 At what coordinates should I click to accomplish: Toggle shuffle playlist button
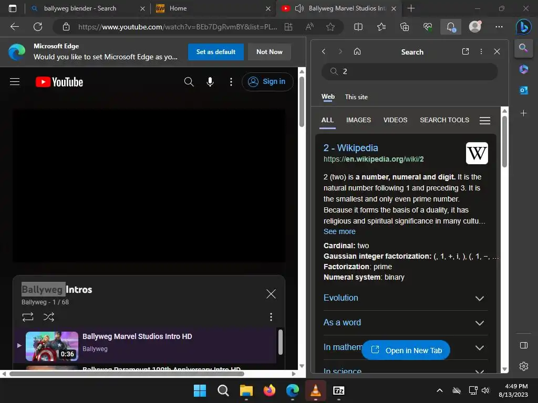pos(49,316)
